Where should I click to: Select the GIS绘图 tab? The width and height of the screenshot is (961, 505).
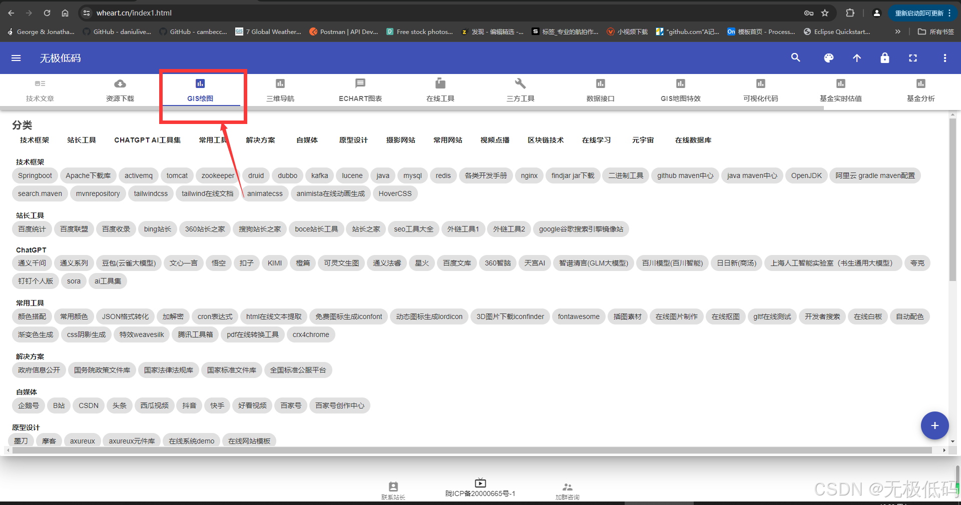pos(200,90)
